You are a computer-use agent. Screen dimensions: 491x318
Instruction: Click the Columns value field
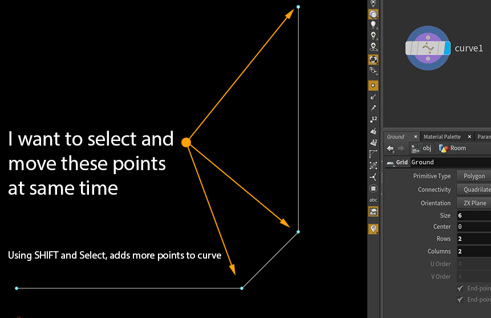coord(474,251)
